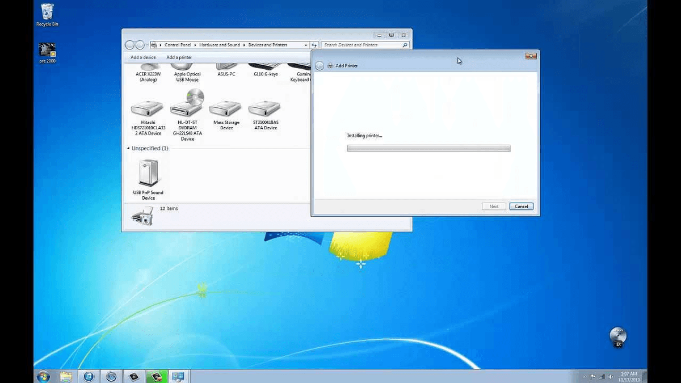Click the address bar location icon before Control Panel

[x=154, y=45]
